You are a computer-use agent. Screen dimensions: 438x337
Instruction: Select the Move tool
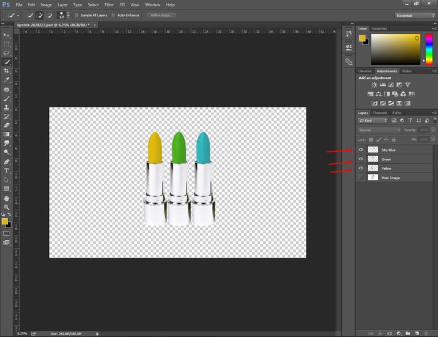point(6,35)
